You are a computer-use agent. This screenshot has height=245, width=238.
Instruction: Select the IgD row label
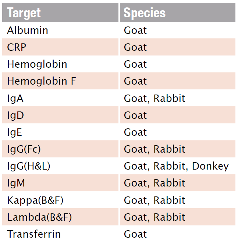15,115
